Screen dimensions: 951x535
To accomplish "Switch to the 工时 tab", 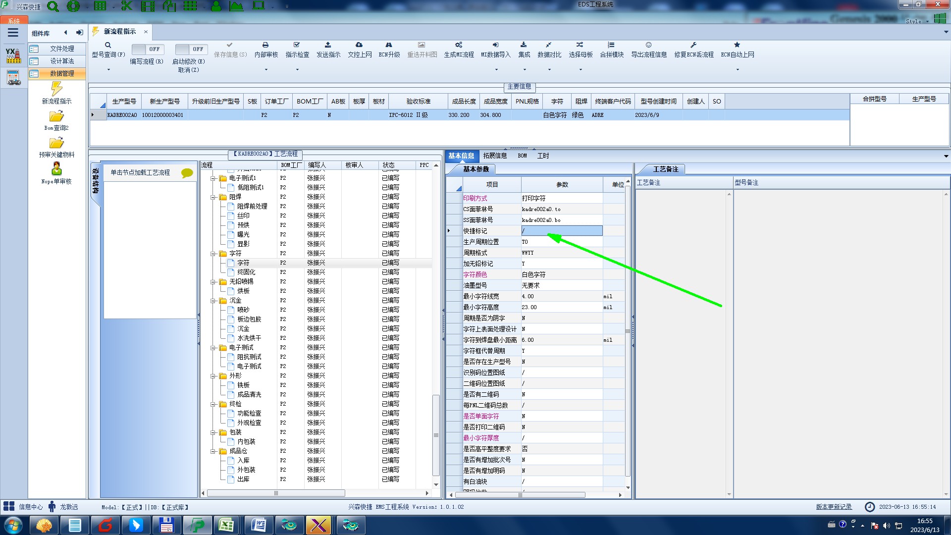I will click(543, 156).
